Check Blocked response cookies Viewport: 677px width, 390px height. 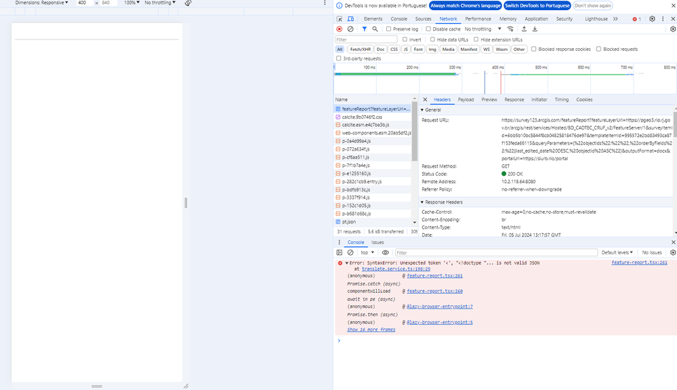click(x=533, y=50)
